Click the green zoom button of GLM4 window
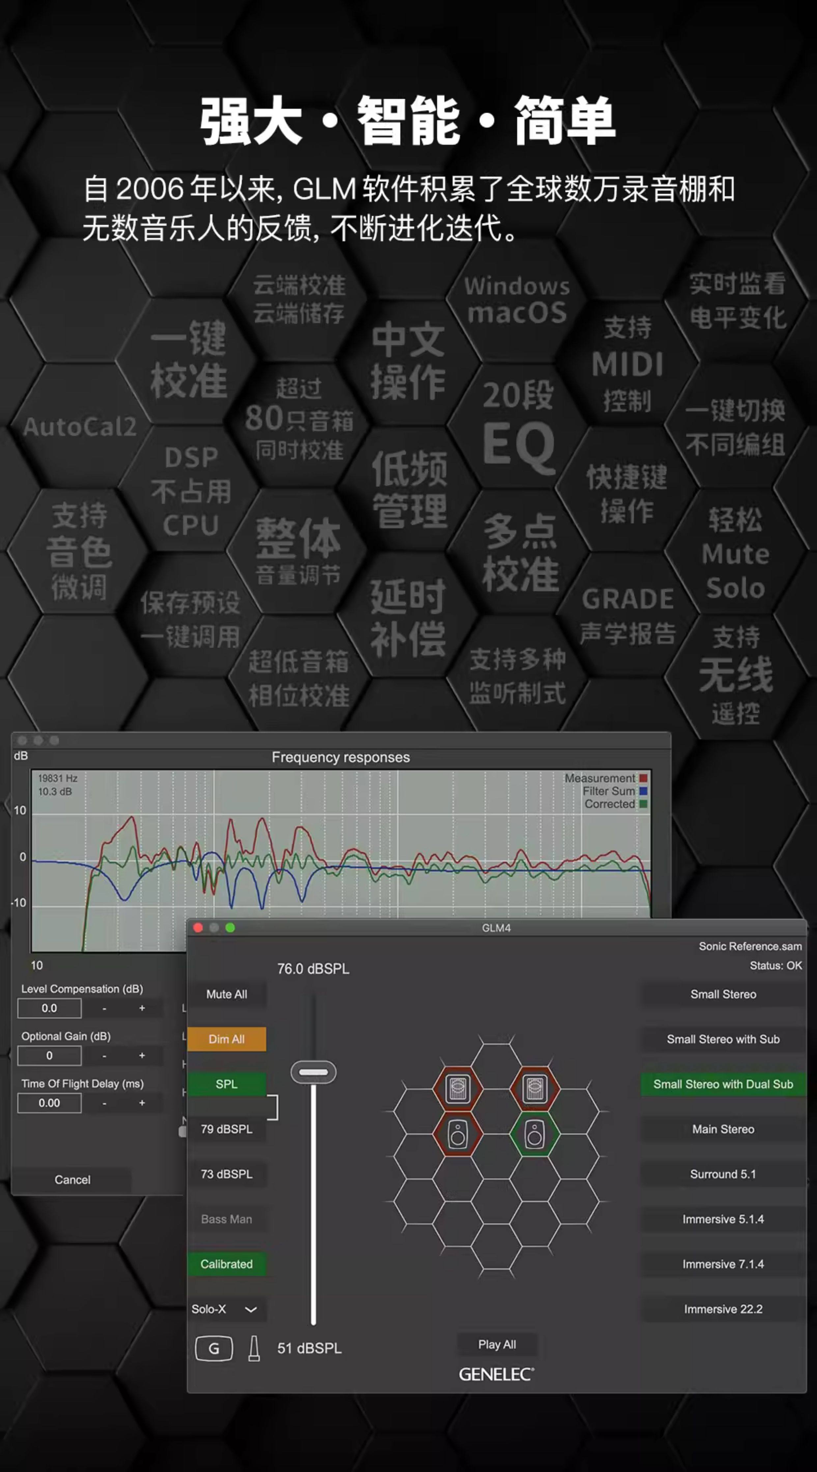This screenshot has height=1472, width=817. pyautogui.click(x=230, y=928)
